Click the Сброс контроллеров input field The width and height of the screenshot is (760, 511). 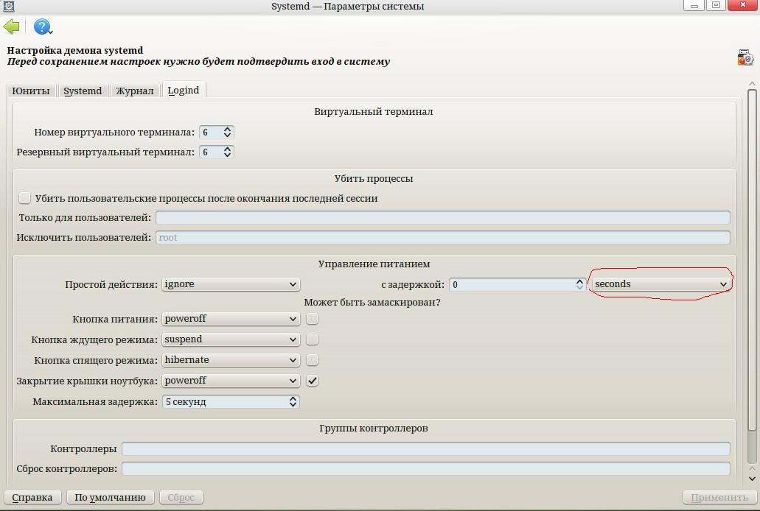click(425, 468)
